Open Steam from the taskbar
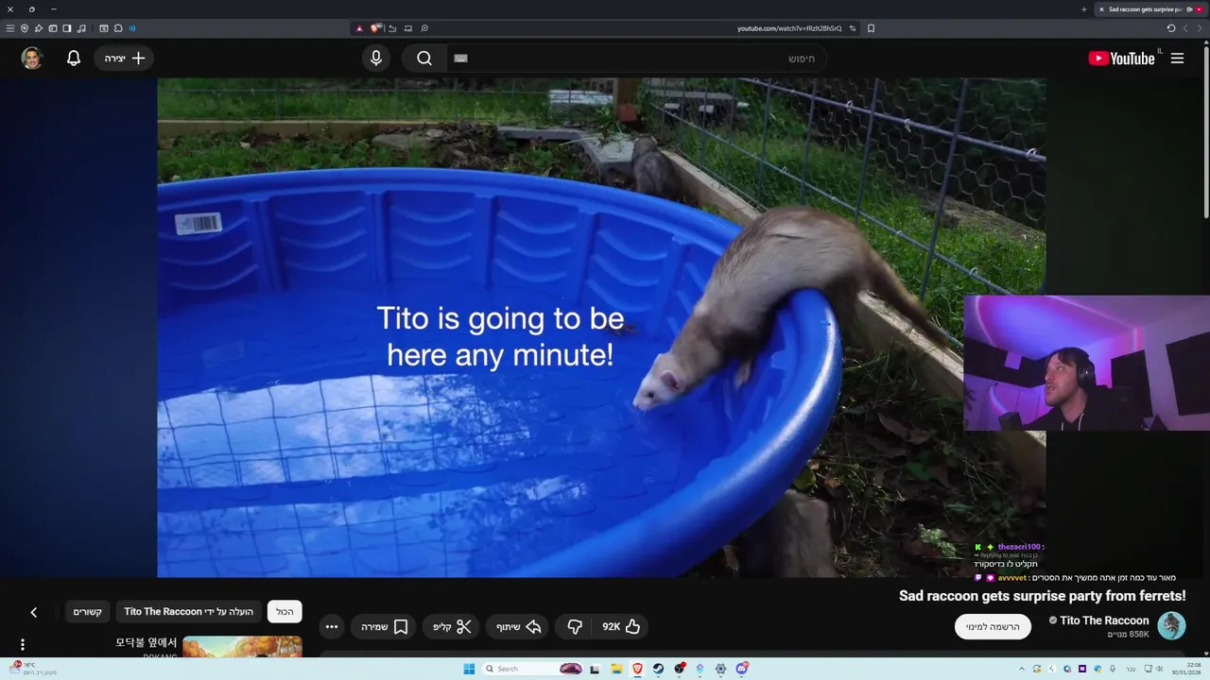Viewport: 1210px width, 680px height. (658, 669)
